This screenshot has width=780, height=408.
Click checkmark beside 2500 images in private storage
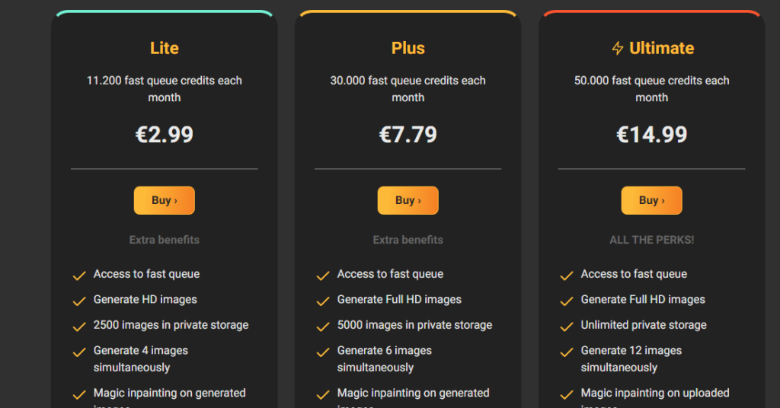[79, 327]
